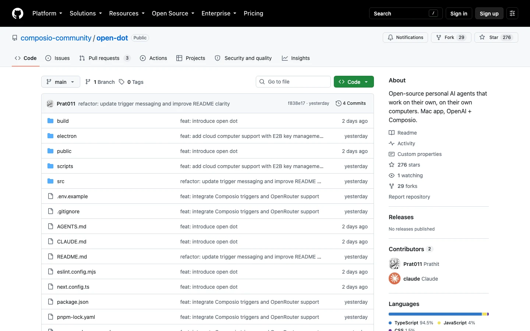Open the Insights tab
The width and height of the screenshot is (530, 331).
pyautogui.click(x=296, y=58)
